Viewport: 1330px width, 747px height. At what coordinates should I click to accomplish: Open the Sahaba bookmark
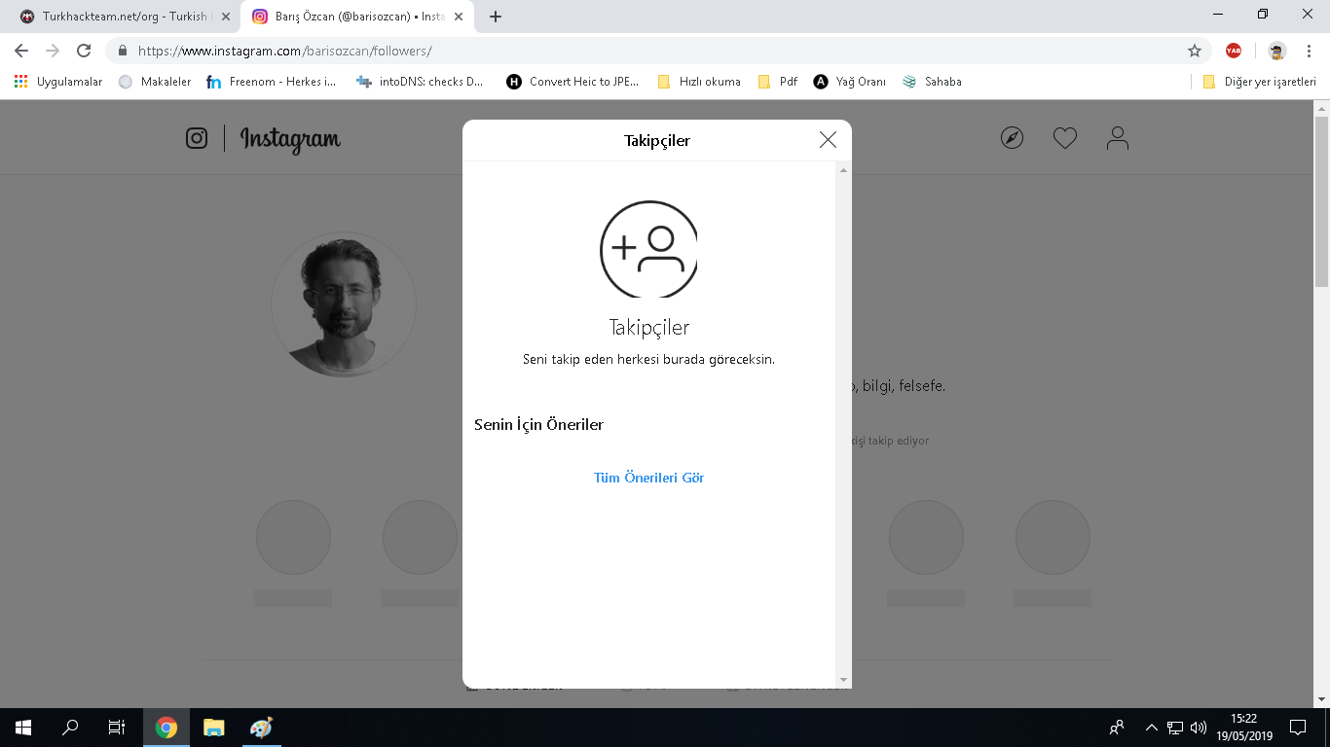pyautogui.click(x=932, y=82)
